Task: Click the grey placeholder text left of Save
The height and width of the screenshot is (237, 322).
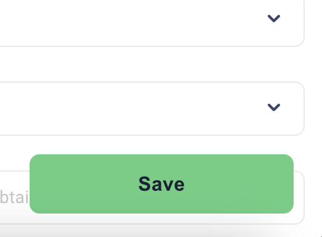Action: (14, 197)
